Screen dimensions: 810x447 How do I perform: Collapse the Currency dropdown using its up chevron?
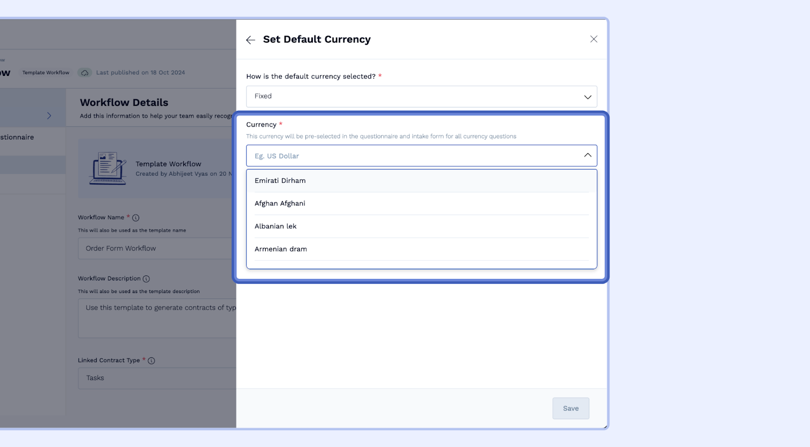(587, 155)
